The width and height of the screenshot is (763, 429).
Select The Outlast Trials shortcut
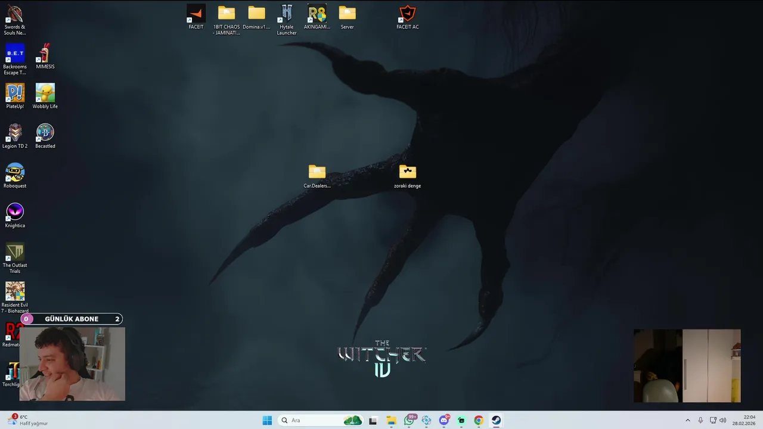[x=15, y=258]
